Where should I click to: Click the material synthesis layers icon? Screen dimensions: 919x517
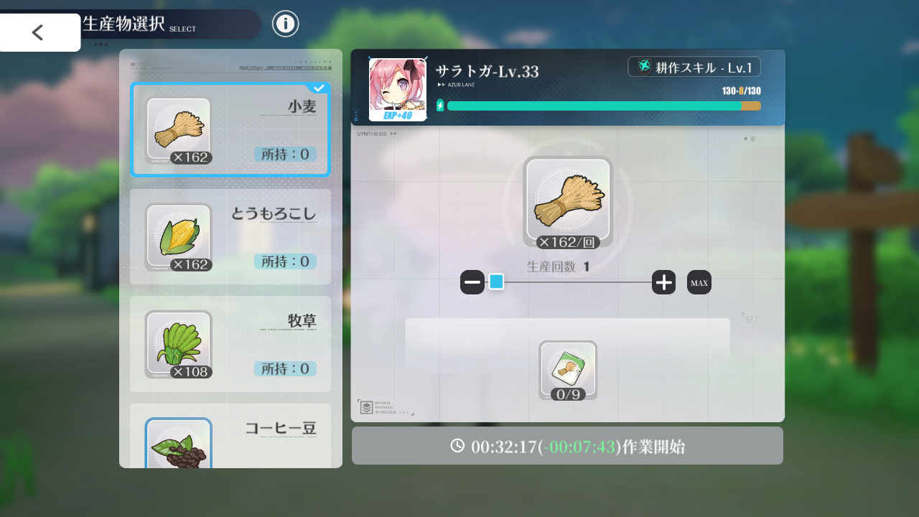pyautogui.click(x=366, y=408)
